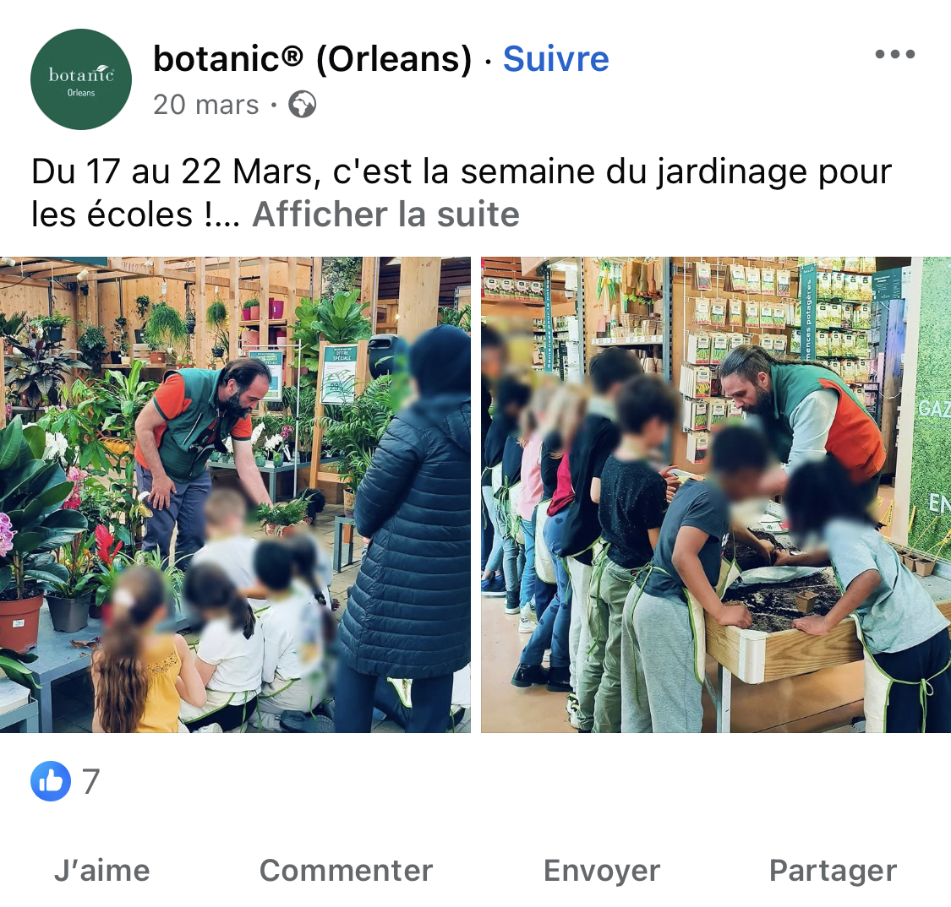Click the post caption about semaine du jardinage
The height and width of the screenshot is (907, 951).
[x=461, y=193]
